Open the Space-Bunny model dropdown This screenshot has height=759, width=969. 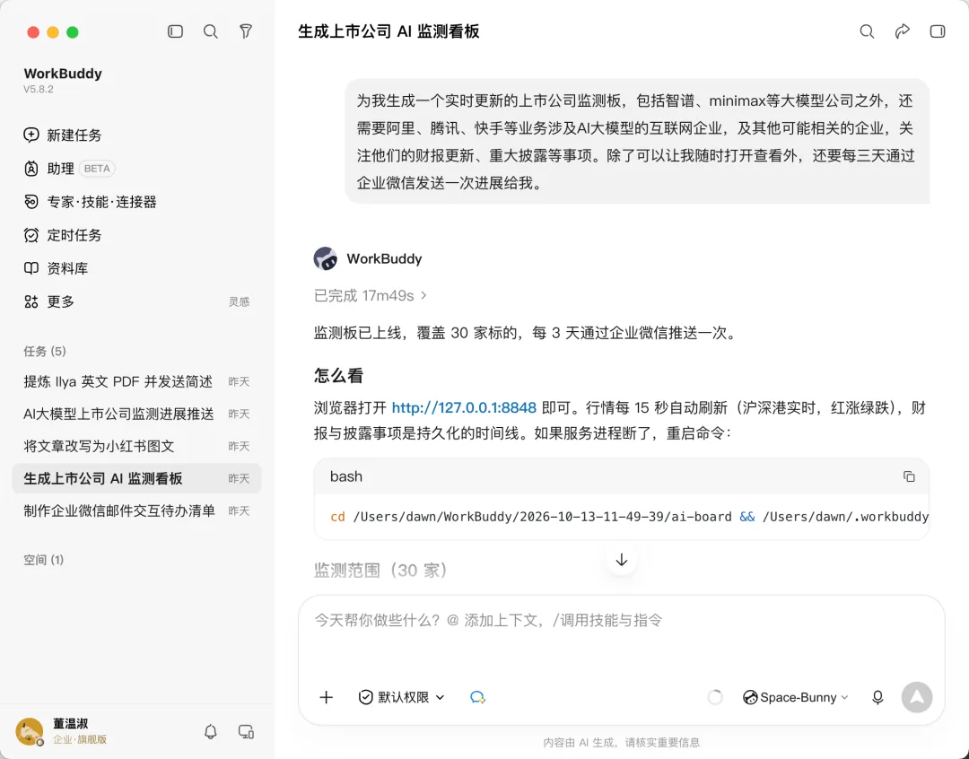[x=795, y=697]
